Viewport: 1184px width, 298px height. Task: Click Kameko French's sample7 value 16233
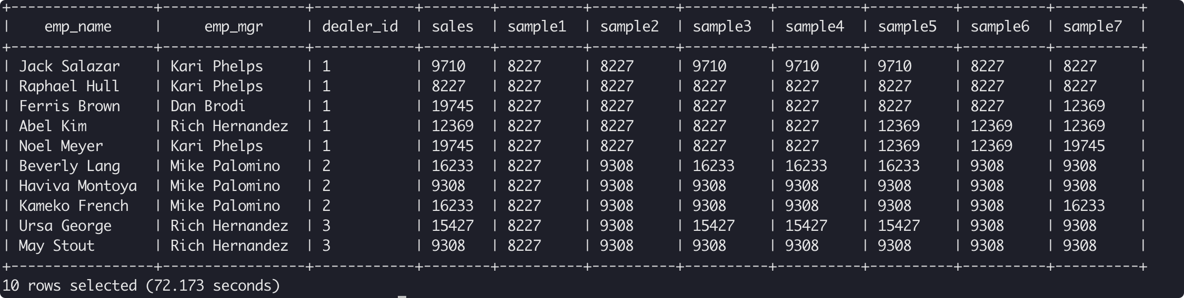(x=1084, y=206)
